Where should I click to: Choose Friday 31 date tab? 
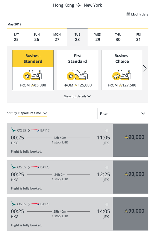[x=138, y=37]
